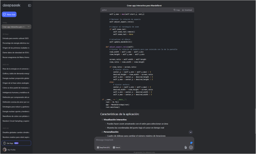Start a New chat
The width and height of the screenshot is (256, 154).
(x=9, y=14)
